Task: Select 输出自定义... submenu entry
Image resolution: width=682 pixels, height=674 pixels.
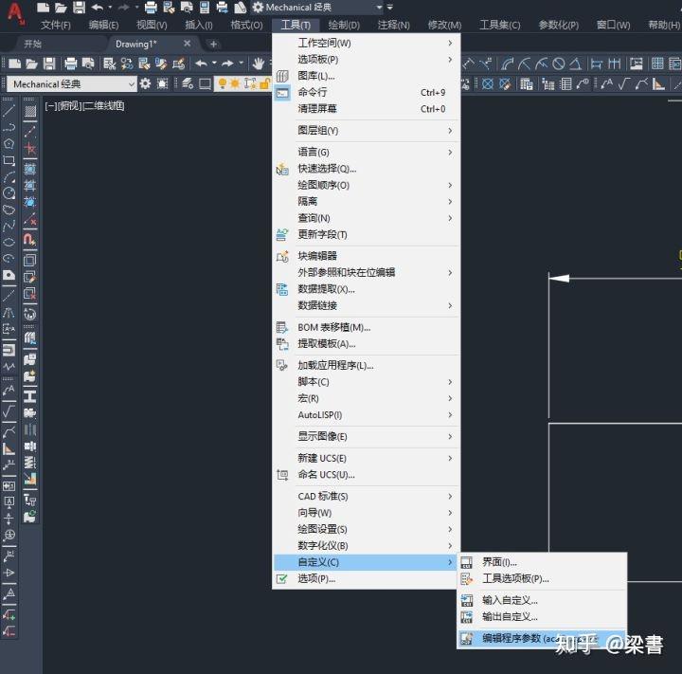Action: point(542,617)
